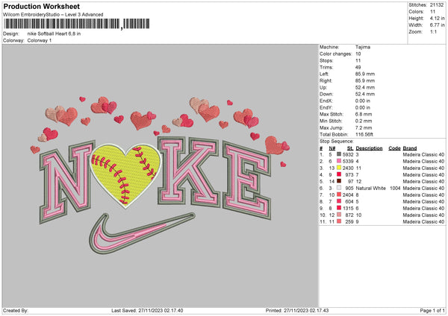The height and width of the screenshot is (316, 448).
Task: Click the Max Jump value 7.2 mm
Action: [364, 128]
